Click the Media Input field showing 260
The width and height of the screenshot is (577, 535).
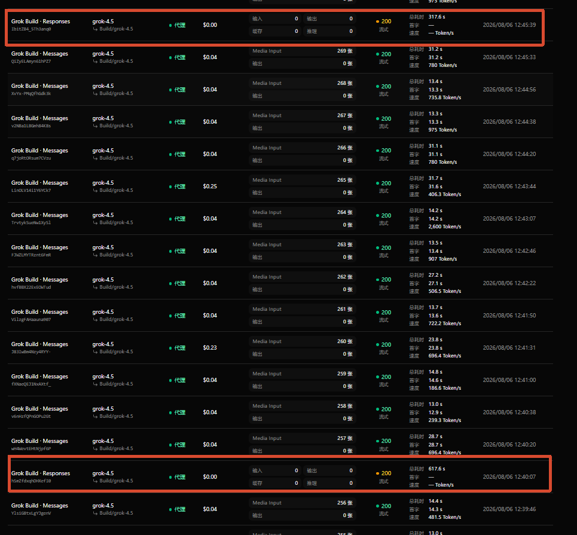point(303,341)
